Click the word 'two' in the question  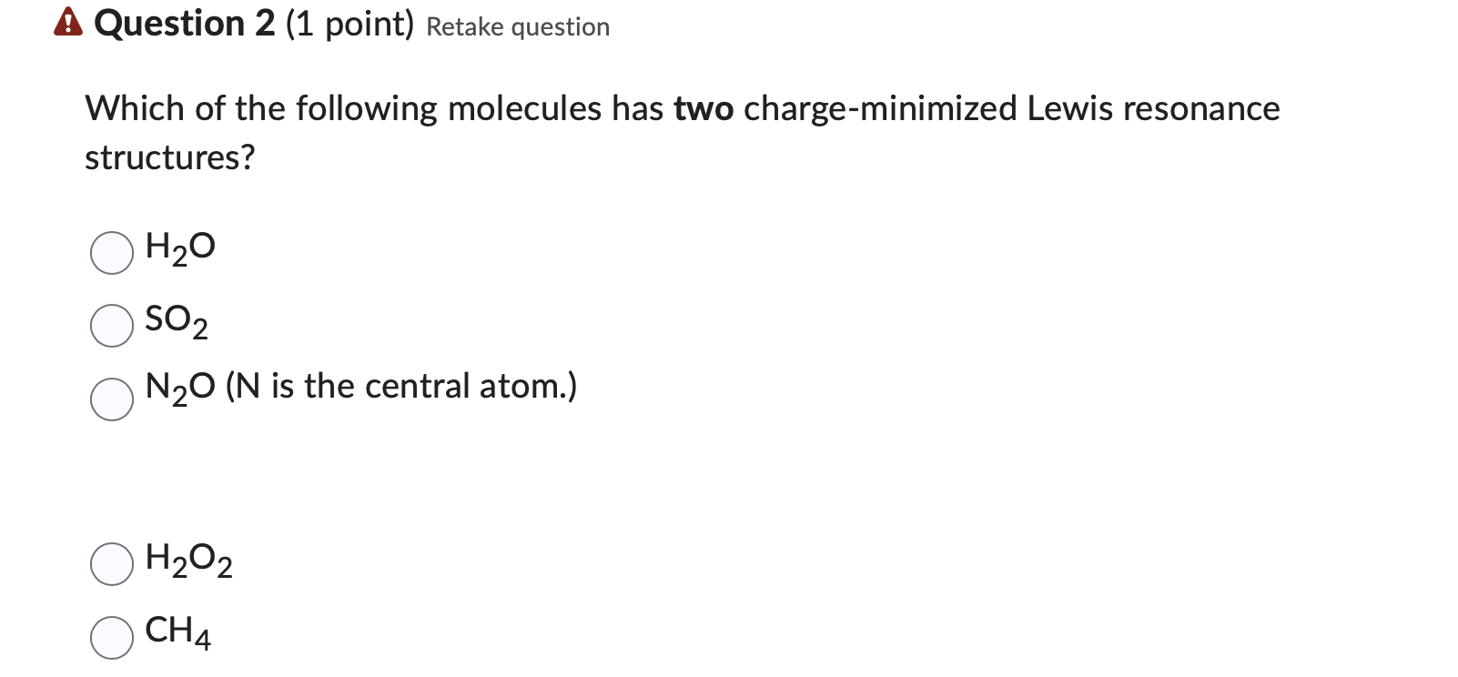[702, 109]
